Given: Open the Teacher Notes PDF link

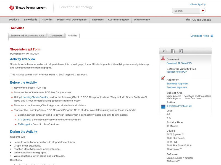Looking at the screenshot, I should click(177, 72).
